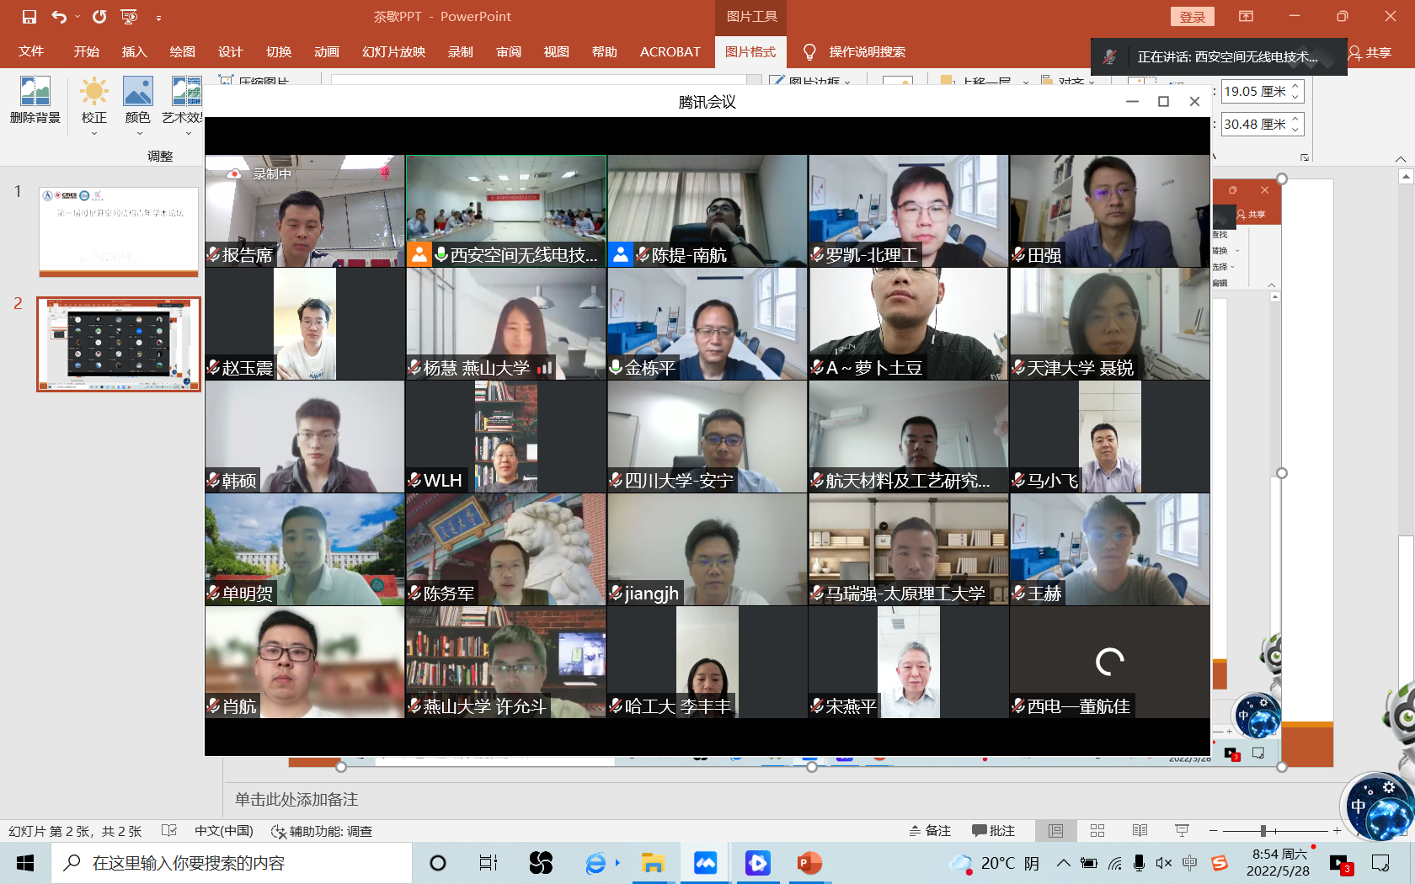Expand the 颜色 color dropdown

click(x=138, y=133)
